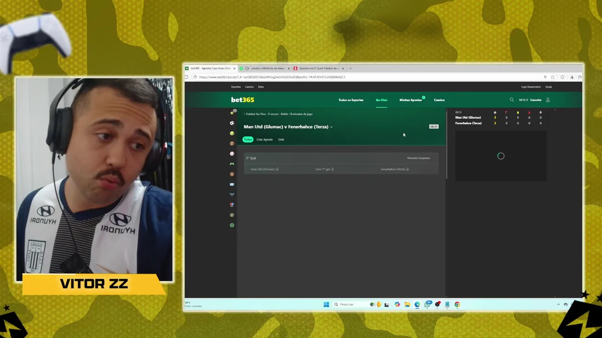Show hidden system tray icons chevron
The width and height of the screenshot is (602, 338).
[x=558, y=304]
